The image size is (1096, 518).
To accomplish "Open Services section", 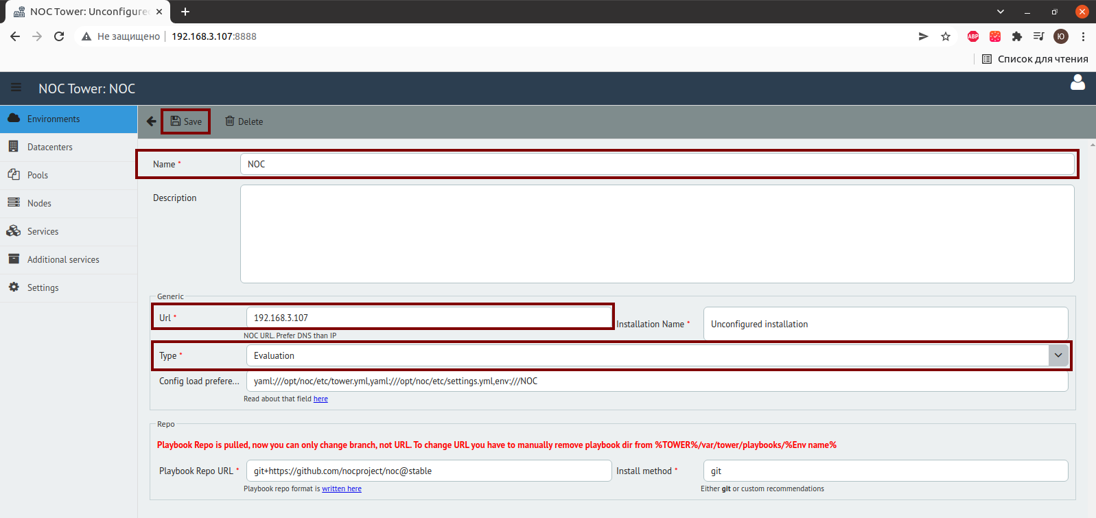I will pos(69,231).
